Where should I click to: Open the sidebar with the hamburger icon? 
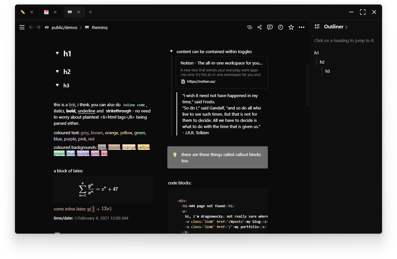22,27
